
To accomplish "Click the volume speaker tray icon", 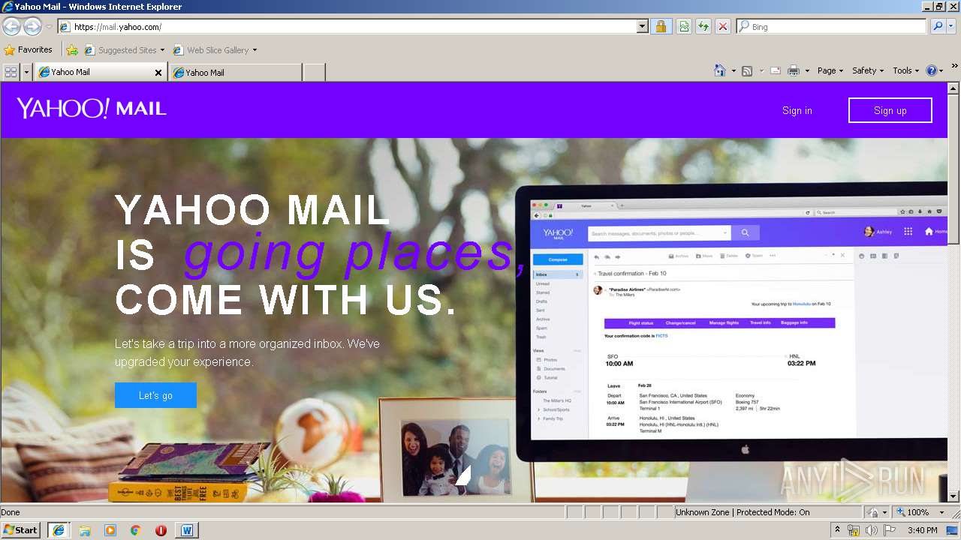I will point(872,530).
